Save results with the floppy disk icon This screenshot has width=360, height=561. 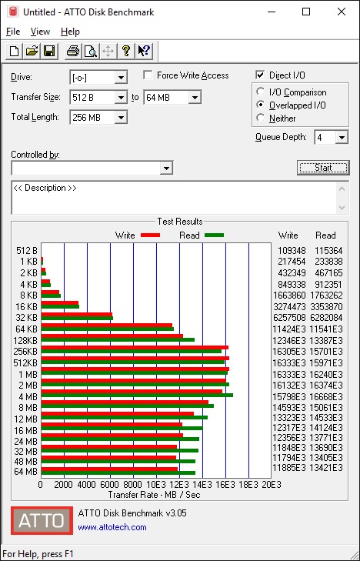49,51
